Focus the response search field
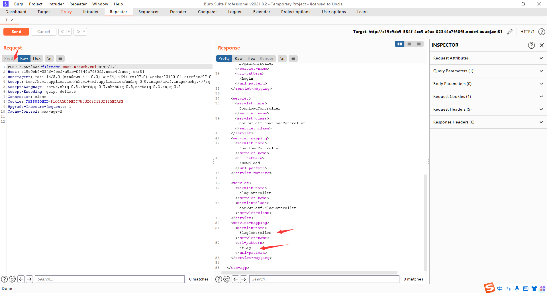 coord(324,279)
